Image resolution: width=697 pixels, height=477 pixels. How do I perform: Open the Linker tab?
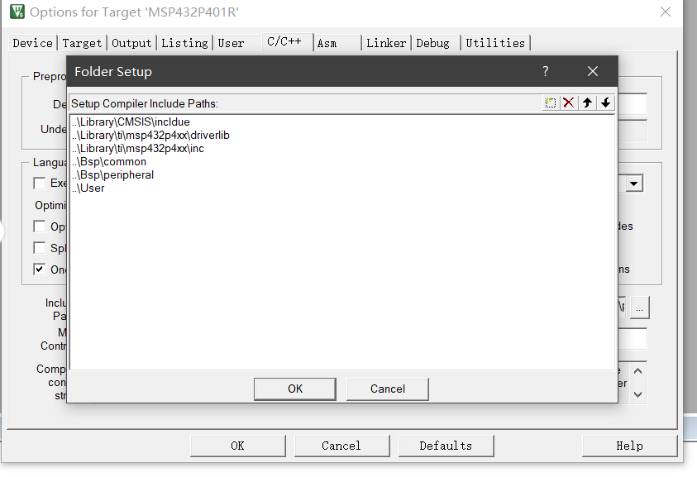coord(386,43)
